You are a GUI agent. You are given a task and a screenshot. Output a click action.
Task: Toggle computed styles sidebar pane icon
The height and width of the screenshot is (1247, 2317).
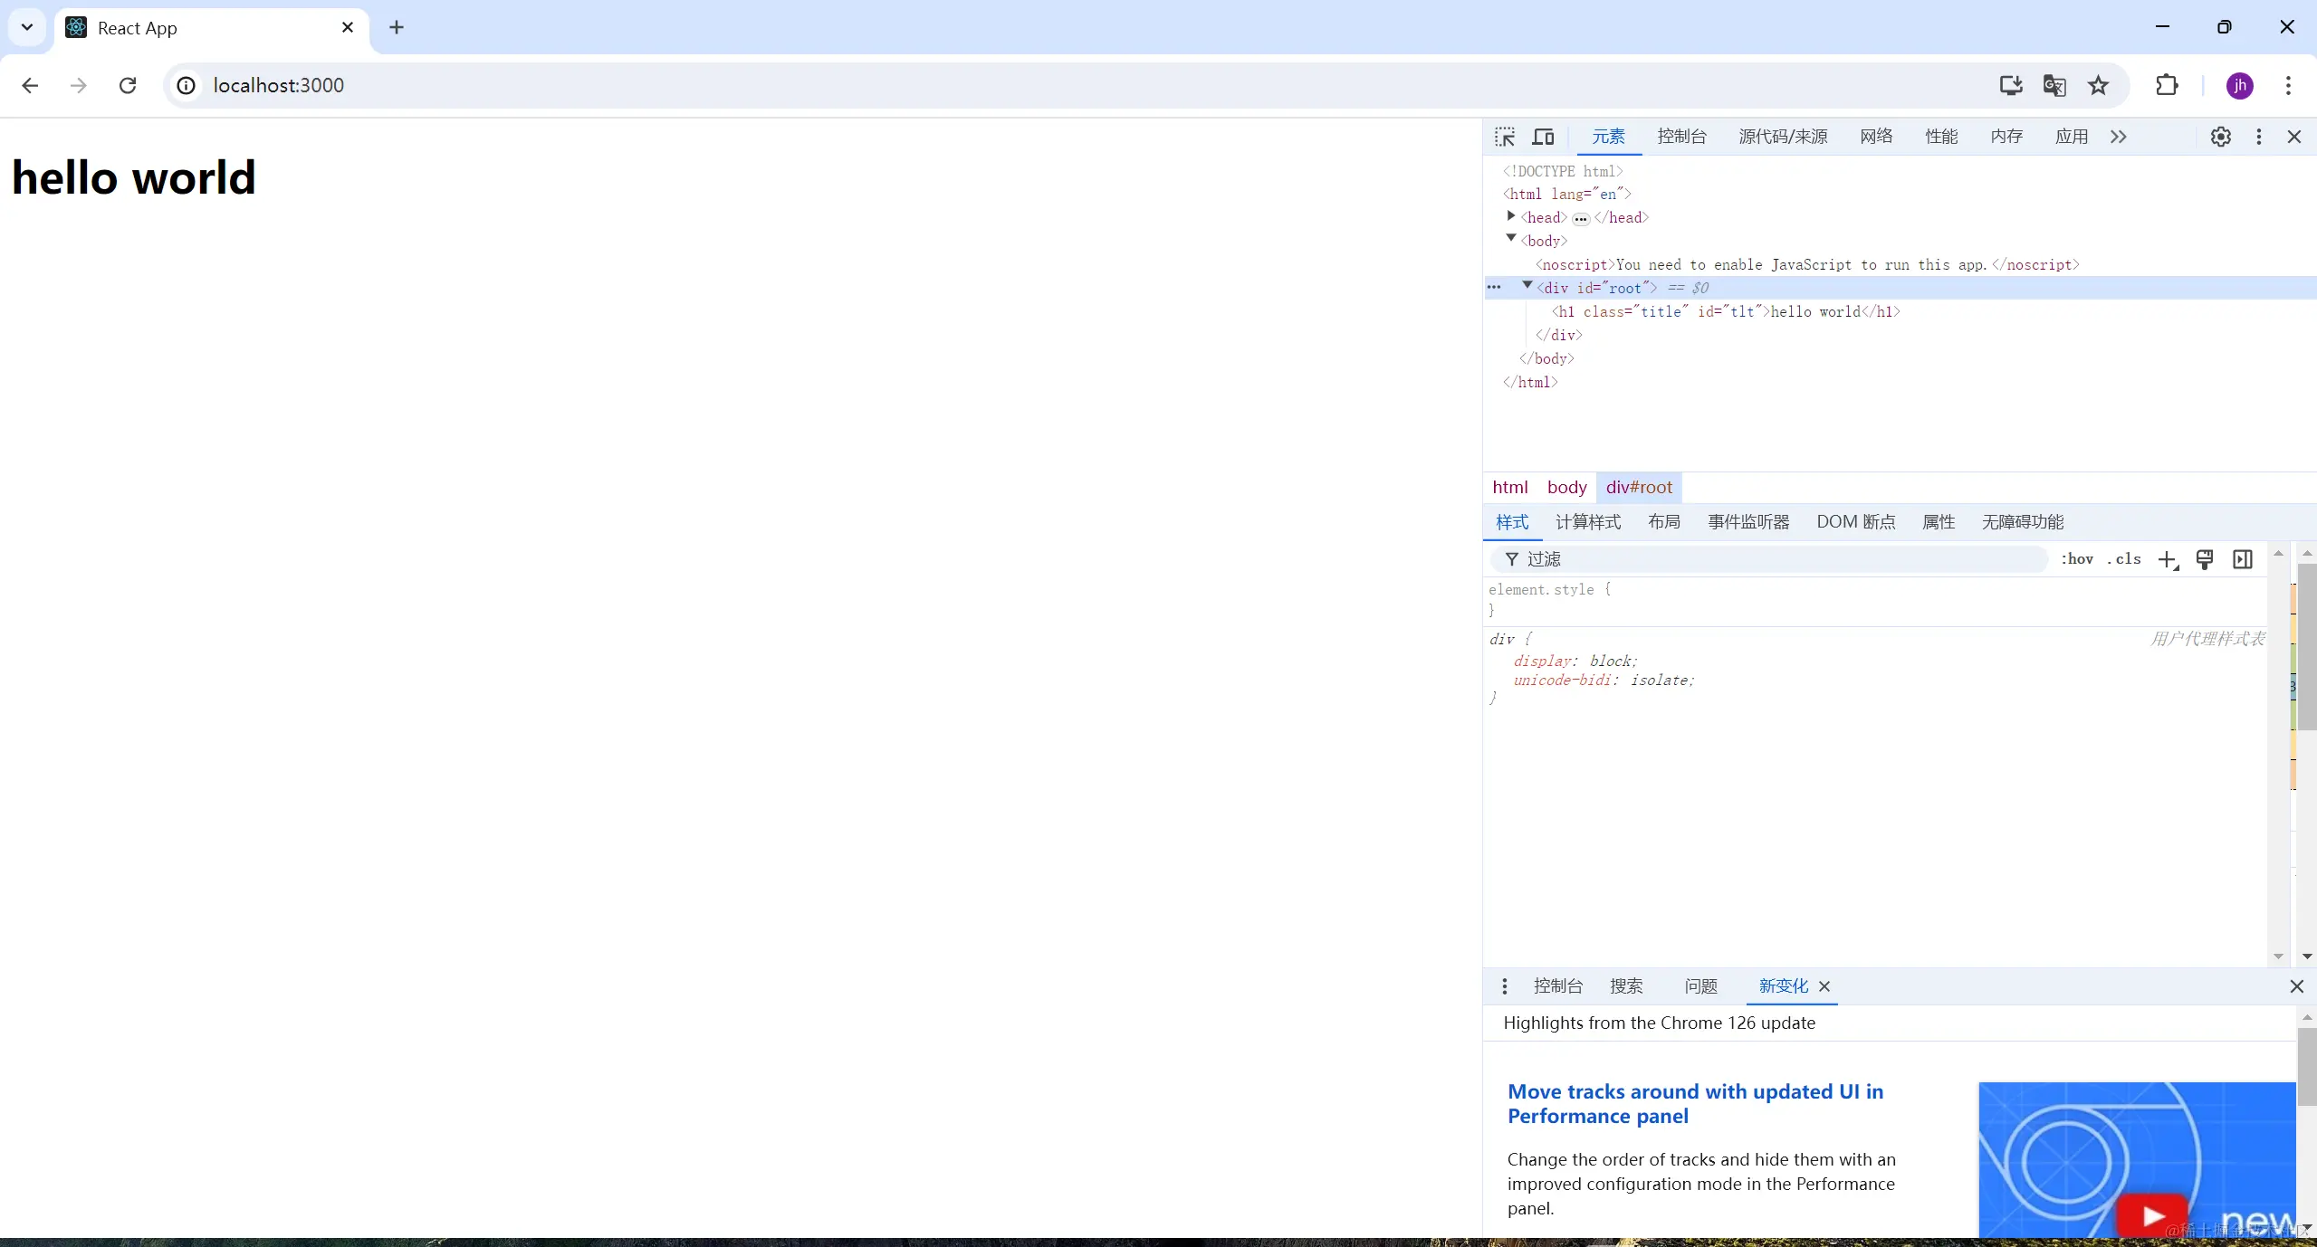tap(2243, 560)
